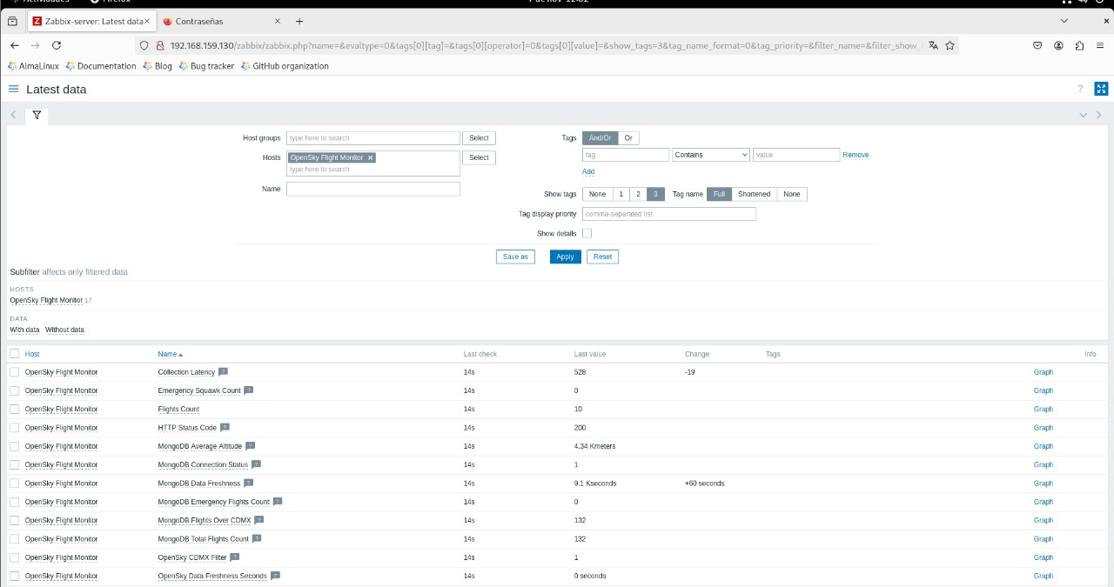
Task: Open the Contains tag operator dropdown
Action: point(711,154)
